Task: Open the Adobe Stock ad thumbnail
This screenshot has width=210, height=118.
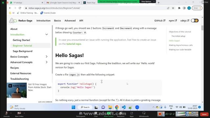Action: pos(17,90)
